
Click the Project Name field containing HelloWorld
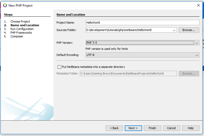pos(143,23)
